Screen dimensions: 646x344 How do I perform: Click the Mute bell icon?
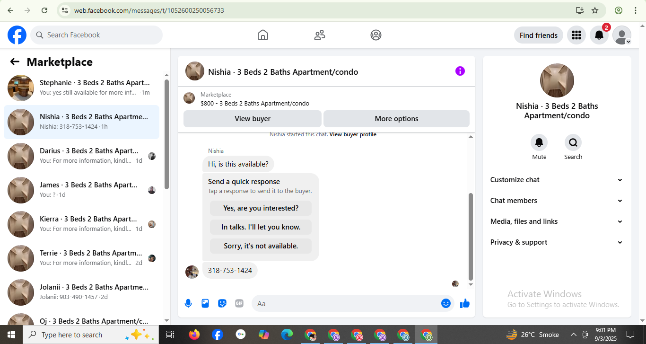coord(539,142)
